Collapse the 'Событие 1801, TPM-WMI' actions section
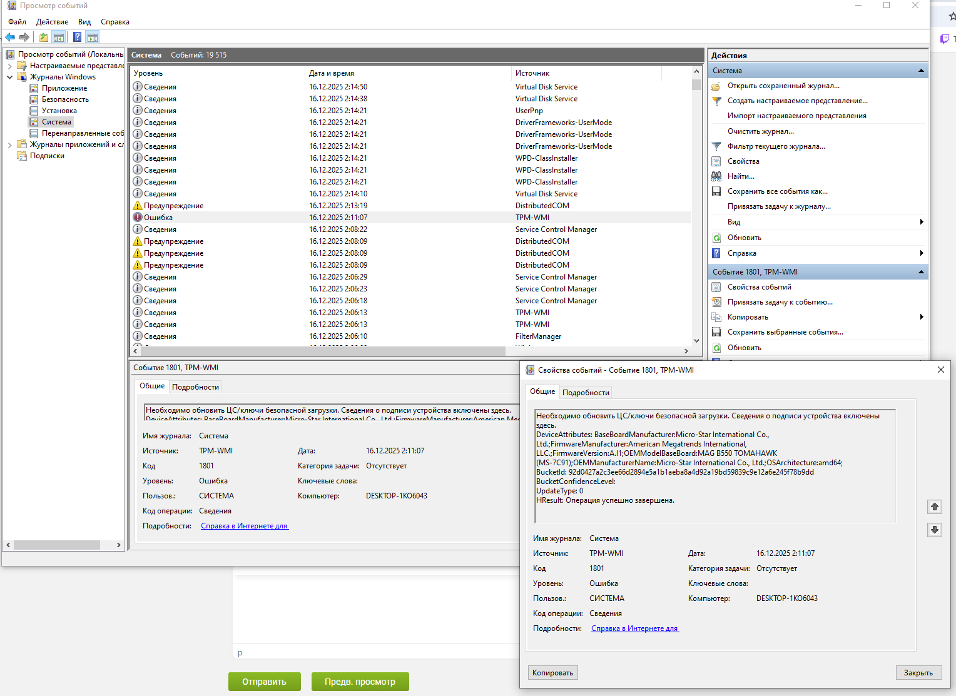The height and width of the screenshot is (696, 956). 921,272
